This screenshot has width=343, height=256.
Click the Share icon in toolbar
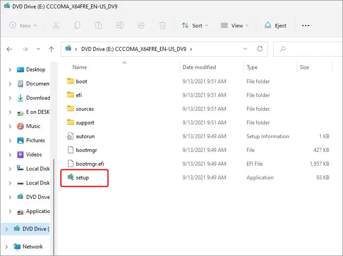141,26
